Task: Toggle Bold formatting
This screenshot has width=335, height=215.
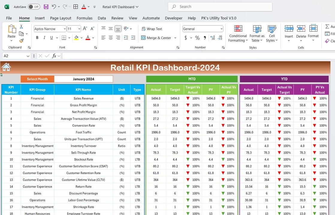Action: [37, 38]
